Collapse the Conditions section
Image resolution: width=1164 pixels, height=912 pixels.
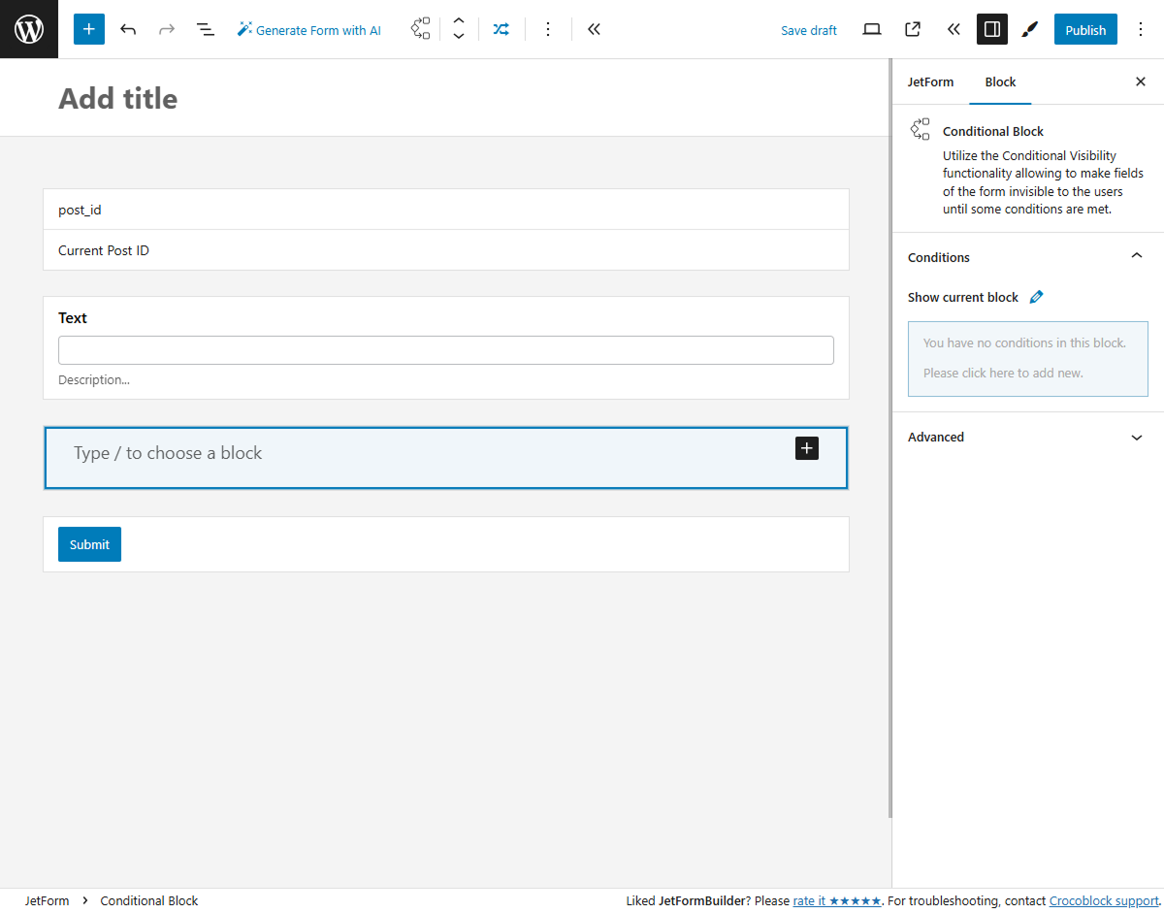(x=1136, y=255)
